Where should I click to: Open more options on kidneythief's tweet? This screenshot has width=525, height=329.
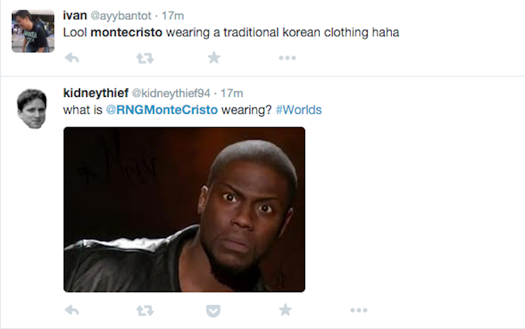358,310
